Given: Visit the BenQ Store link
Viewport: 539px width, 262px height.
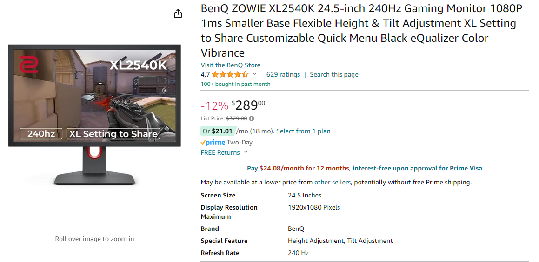Looking at the screenshot, I should coord(230,65).
